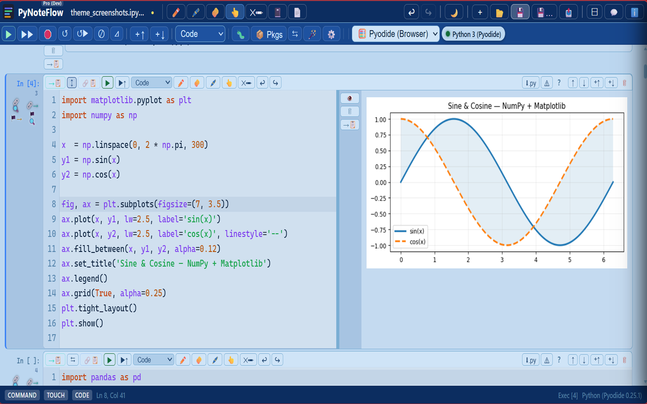Export cell In [4] as .py file
The height and width of the screenshot is (404, 647).
click(x=531, y=83)
